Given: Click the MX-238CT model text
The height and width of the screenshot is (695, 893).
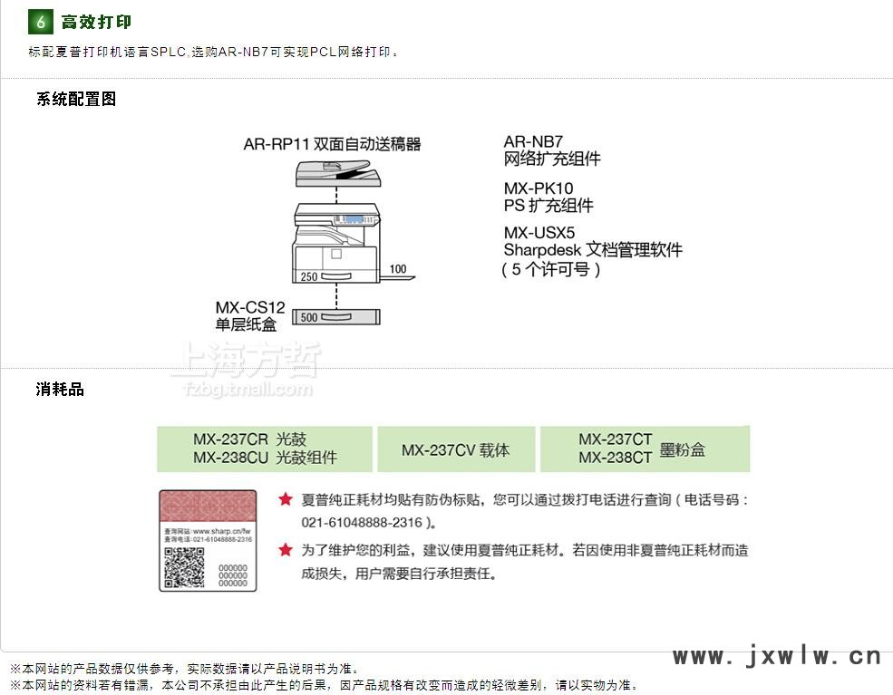Looking at the screenshot, I should point(615,458).
